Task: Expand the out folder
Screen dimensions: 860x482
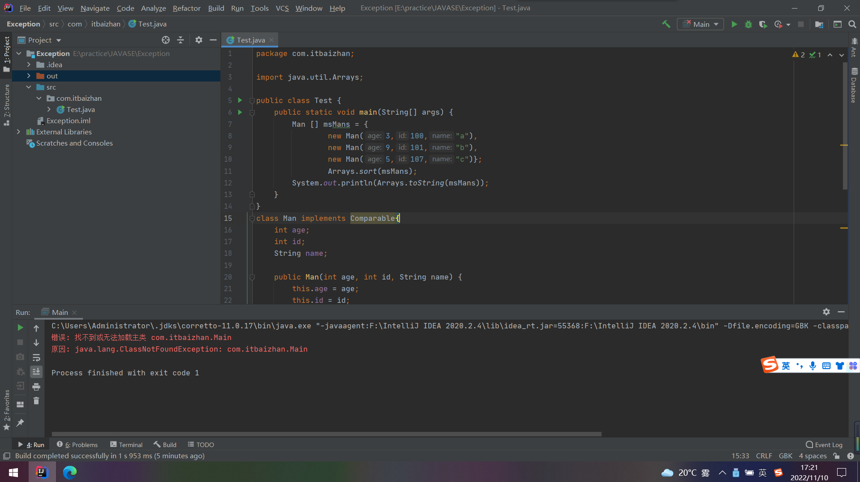Action: coord(29,76)
